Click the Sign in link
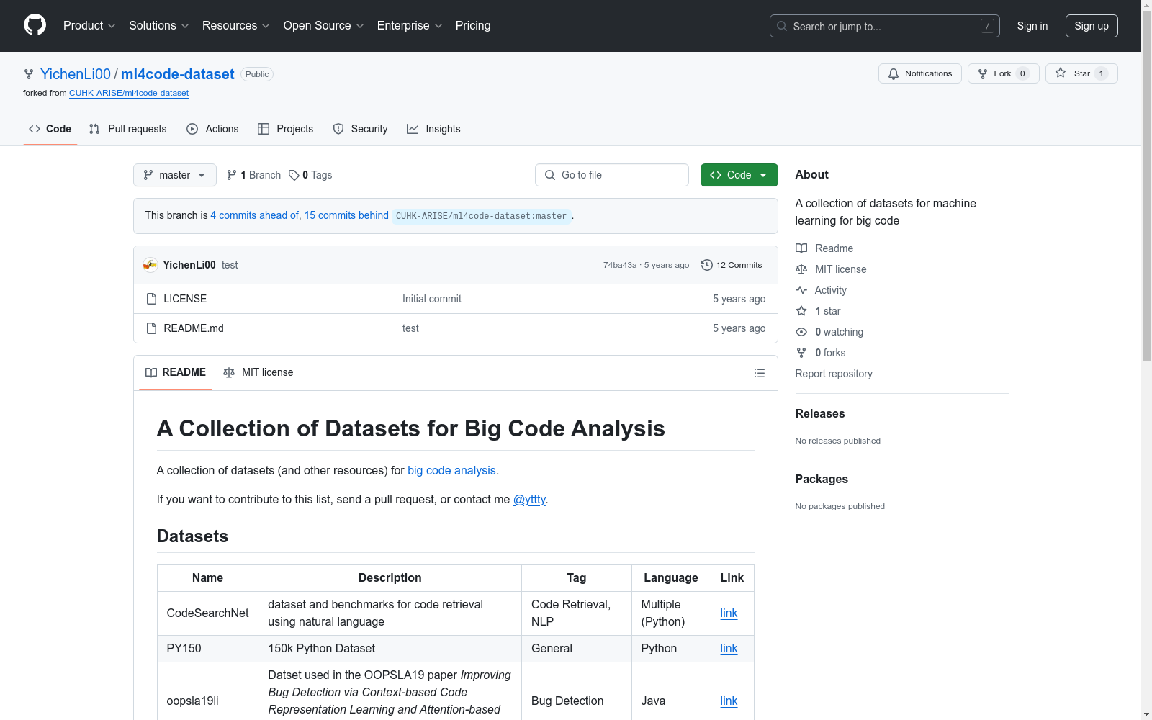Viewport: 1152px width, 720px height. 1032,26
